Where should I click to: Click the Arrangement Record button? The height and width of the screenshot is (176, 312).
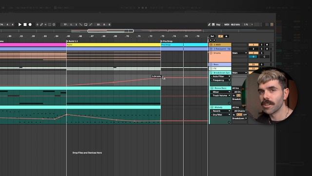(x=30, y=24)
